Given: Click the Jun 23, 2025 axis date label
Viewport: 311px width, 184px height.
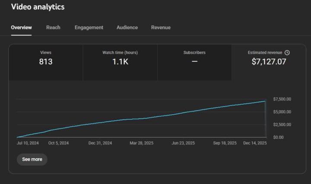Looking at the screenshot, I should 183,143.
